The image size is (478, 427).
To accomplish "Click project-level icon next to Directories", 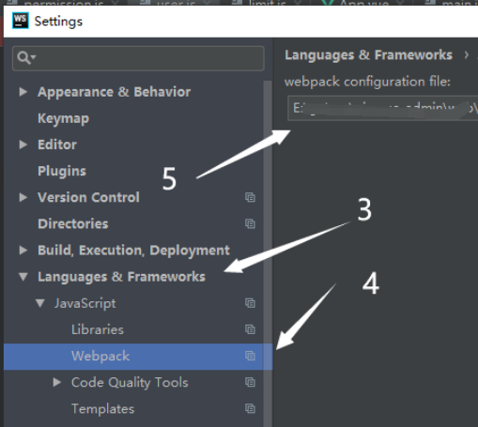I will pyautogui.click(x=250, y=223).
